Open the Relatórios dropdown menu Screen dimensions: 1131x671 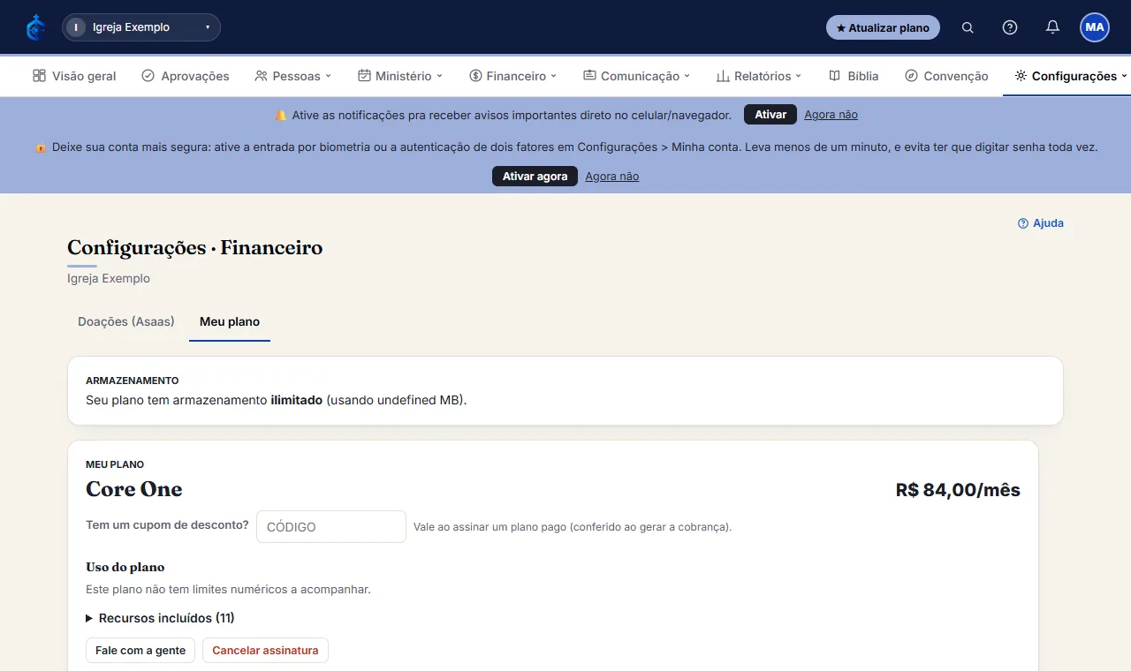pyautogui.click(x=759, y=76)
